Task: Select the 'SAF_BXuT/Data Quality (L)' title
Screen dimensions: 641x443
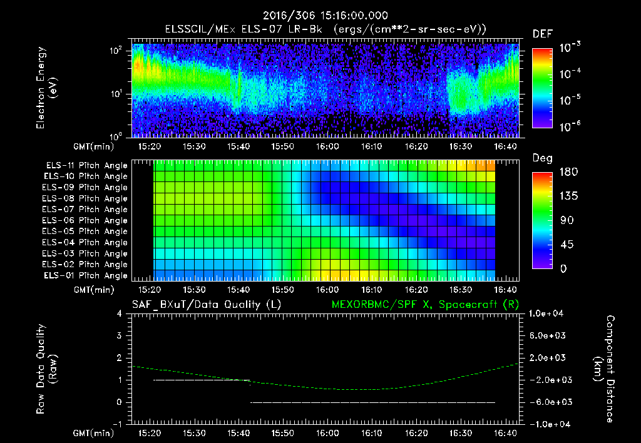Action: 207,305
